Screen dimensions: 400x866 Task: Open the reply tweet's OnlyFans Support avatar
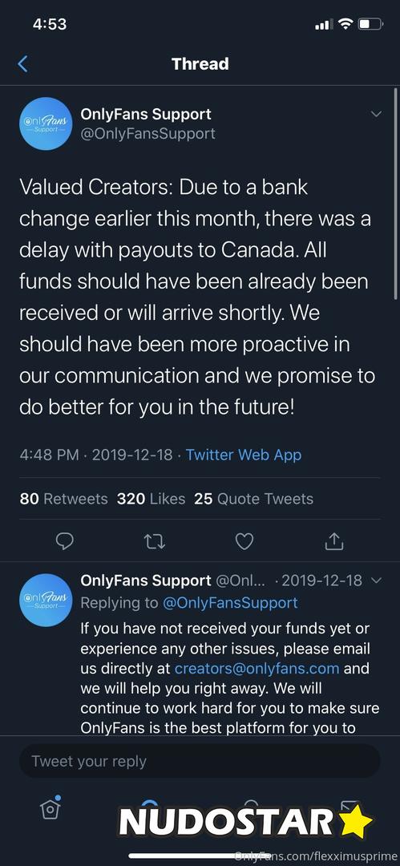(x=46, y=600)
